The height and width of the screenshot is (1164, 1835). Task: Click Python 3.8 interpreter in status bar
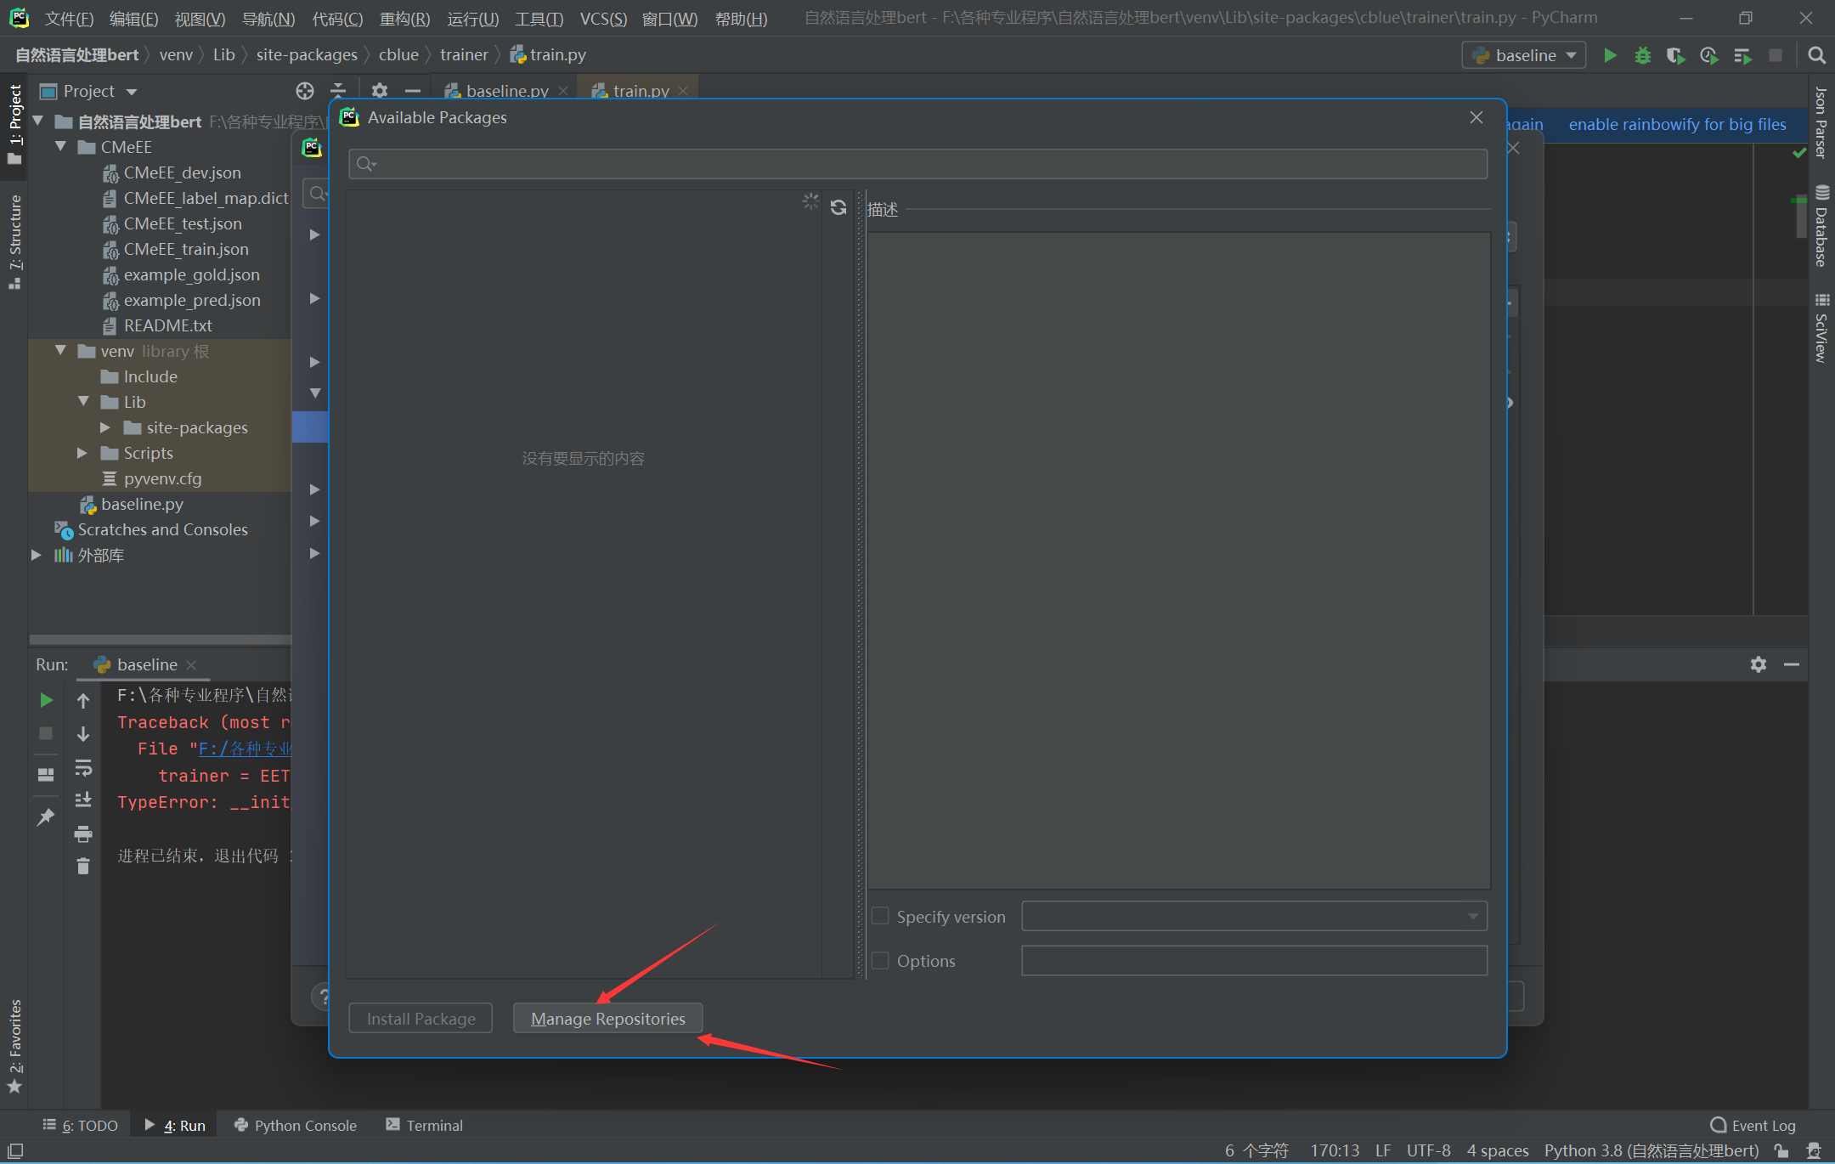point(1651,1150)
